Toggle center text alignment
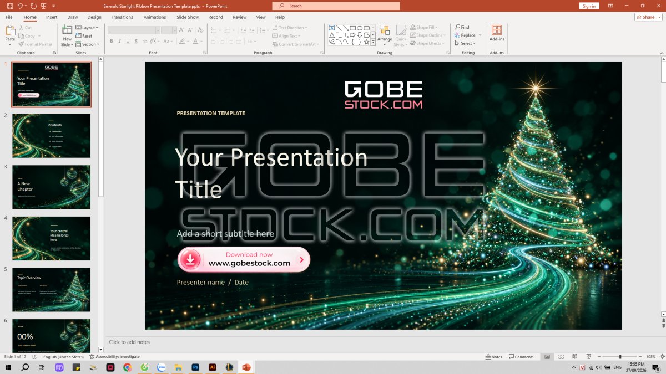The image size is (666, 374). (222, 41)
